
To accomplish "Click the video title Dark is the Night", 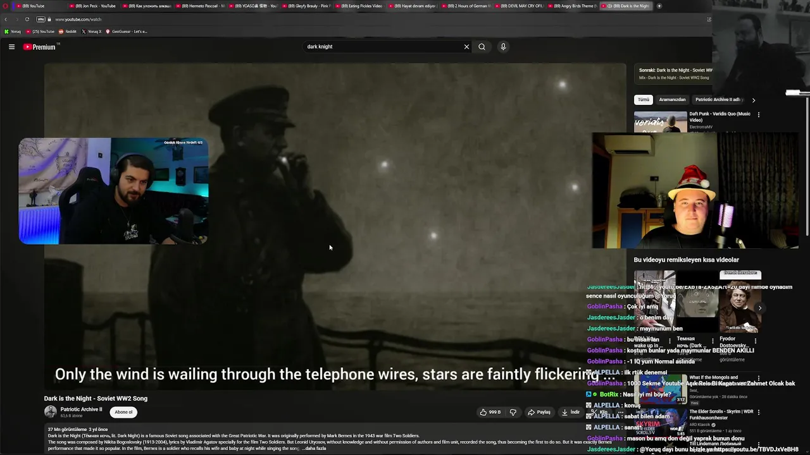I will pos(96,398).
